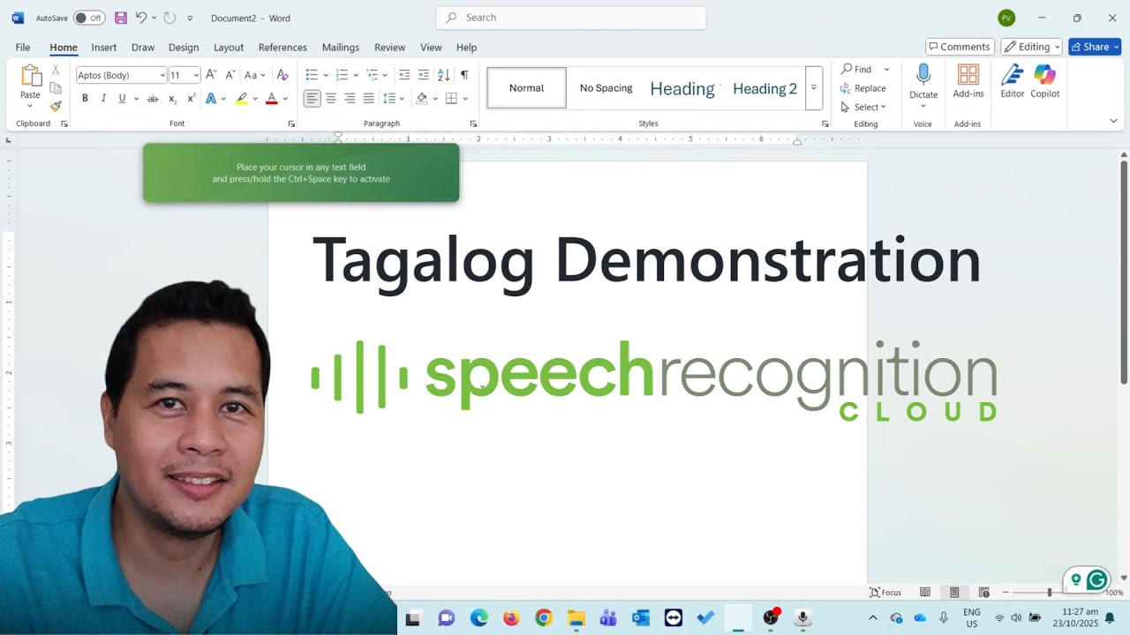Center align the text

click(331, 99)
